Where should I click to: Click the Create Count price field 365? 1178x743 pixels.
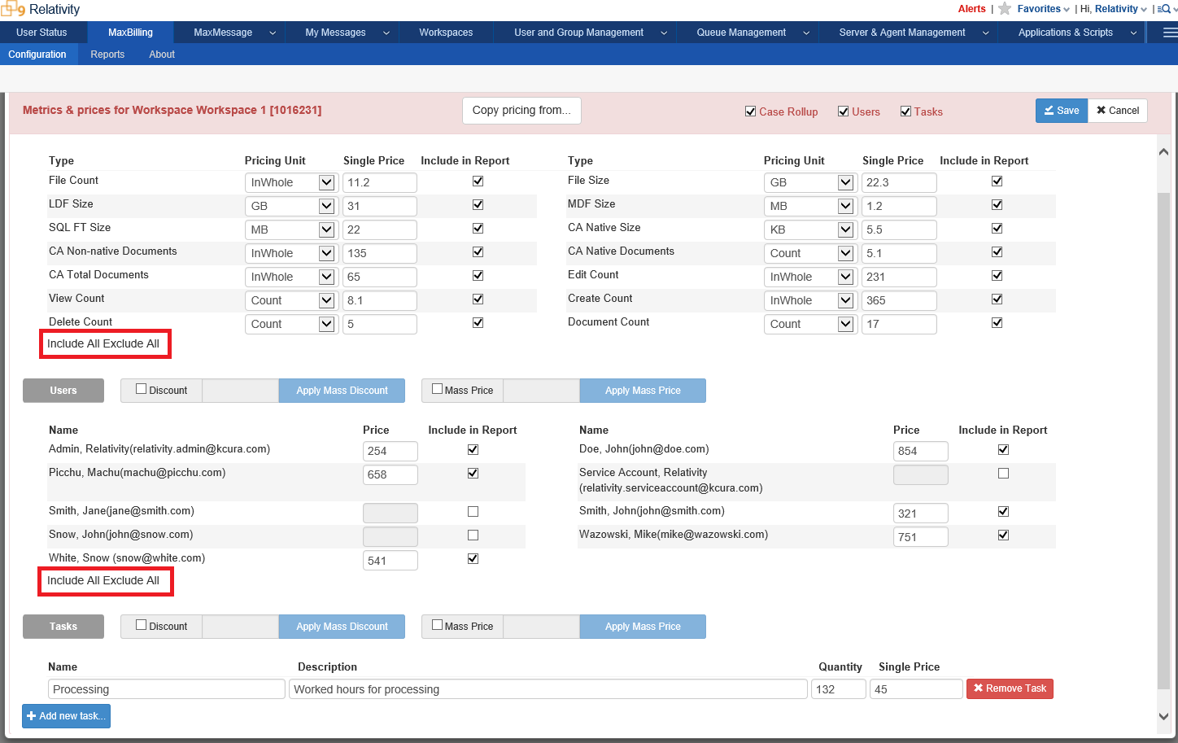[x=899, y=301]
